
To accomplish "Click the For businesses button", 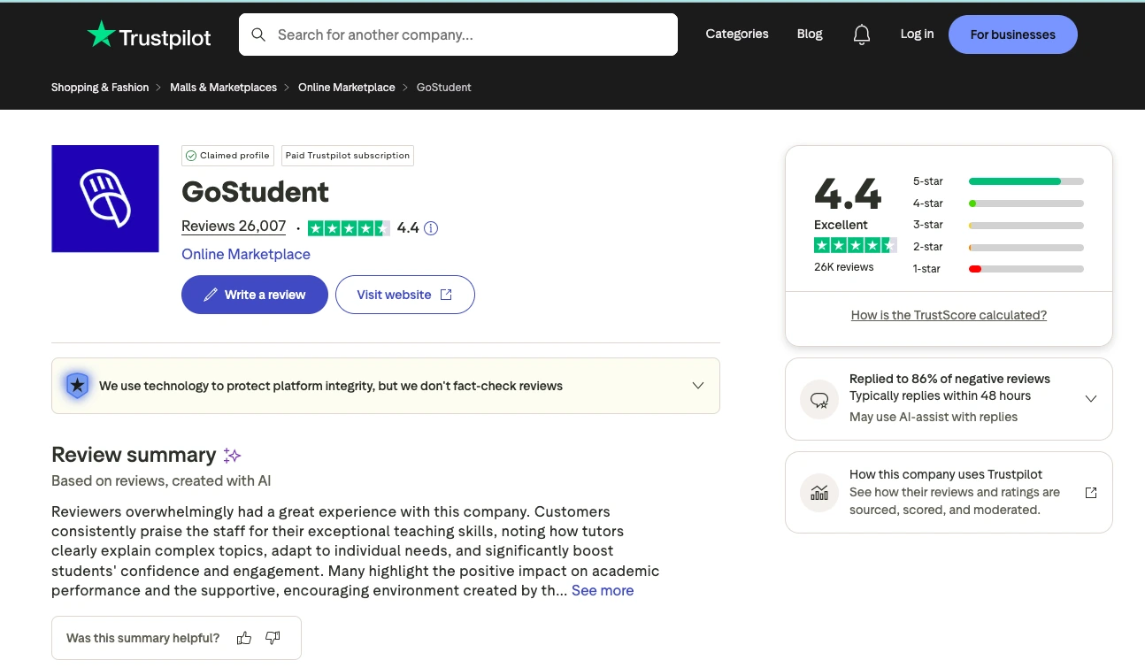I will pyautogui.click(x=1013, y=35).
